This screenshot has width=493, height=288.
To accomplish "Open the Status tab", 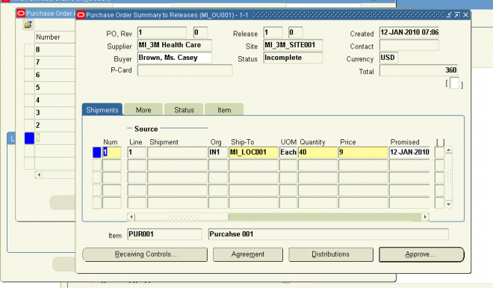I will click(184, 109).
